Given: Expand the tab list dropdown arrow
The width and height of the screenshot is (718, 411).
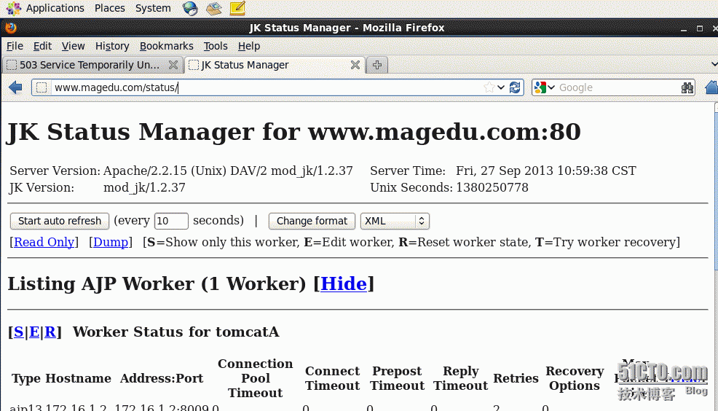Looking at the screenshot, I should pos(714,65).
